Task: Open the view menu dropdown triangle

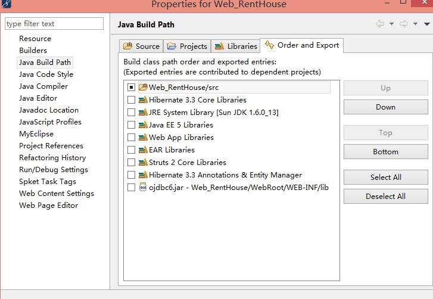Action: 427,24
